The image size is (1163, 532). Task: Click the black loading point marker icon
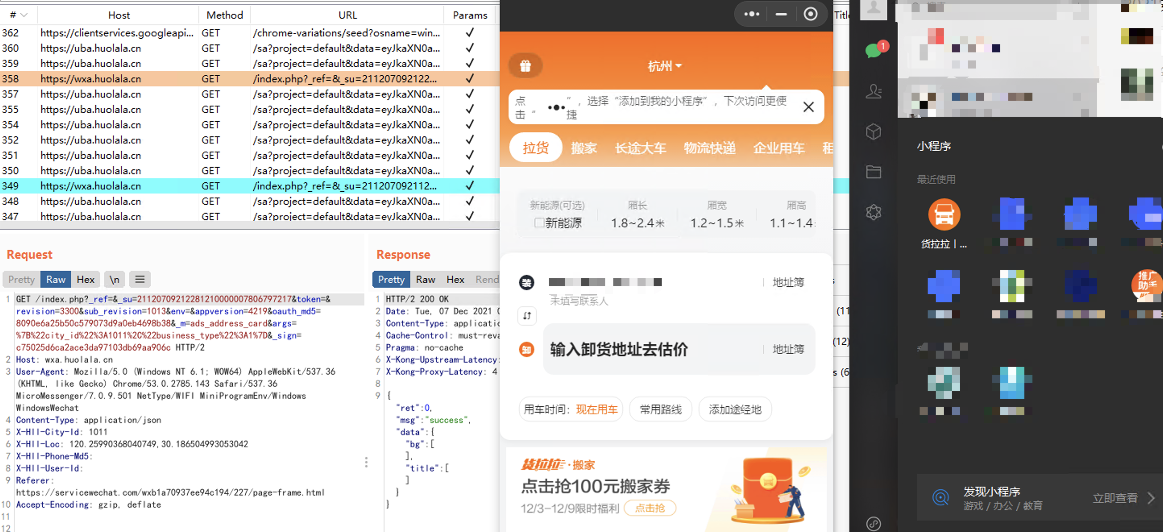pos(526,283)
